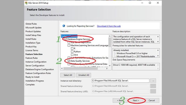The height and width of the screenshot is (105, 186).
Task: Select Install Rules step in sidebar
Action: [31, 39]
